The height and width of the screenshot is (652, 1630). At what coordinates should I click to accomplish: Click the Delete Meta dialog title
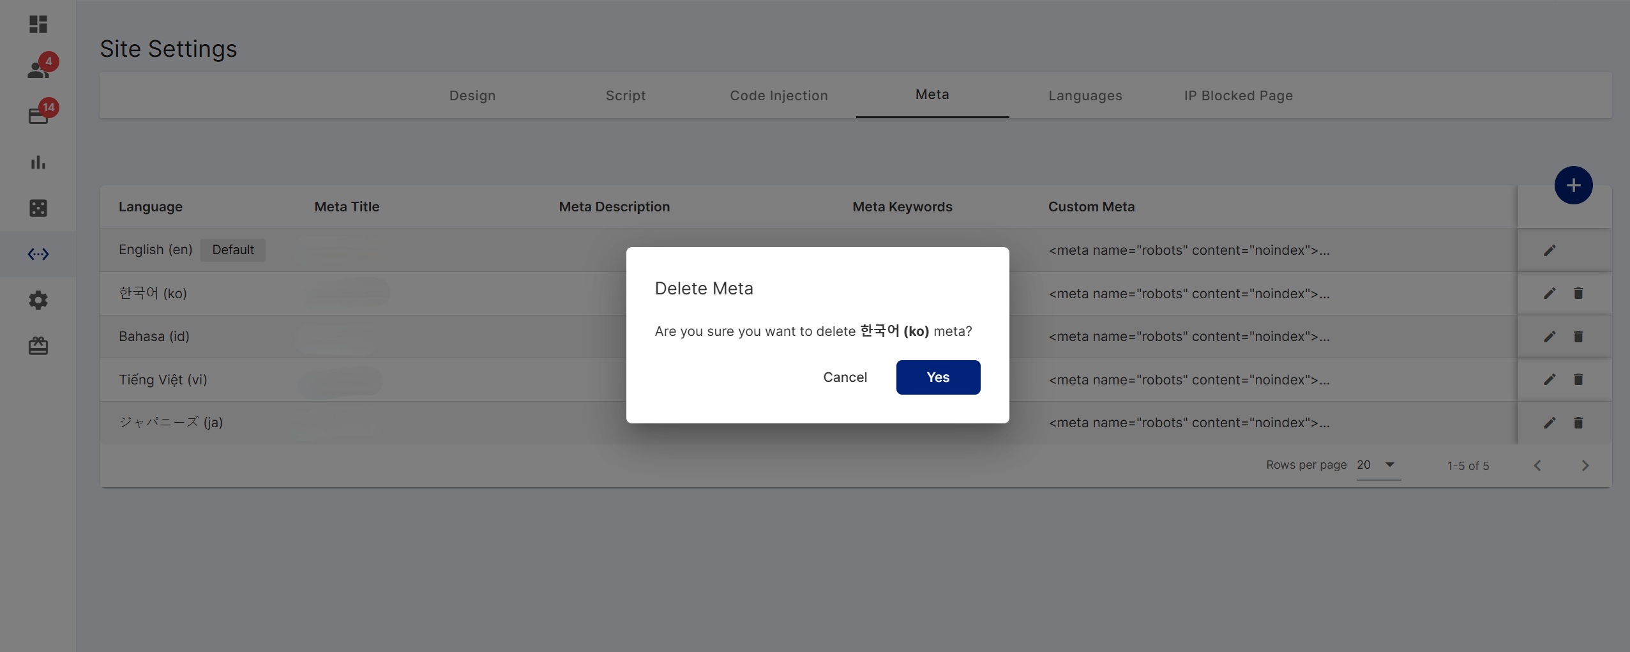(704, 289)
